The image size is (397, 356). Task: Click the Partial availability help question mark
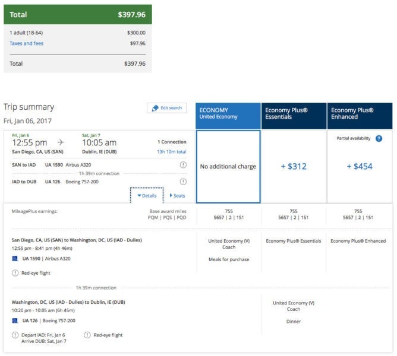(379, 138)
